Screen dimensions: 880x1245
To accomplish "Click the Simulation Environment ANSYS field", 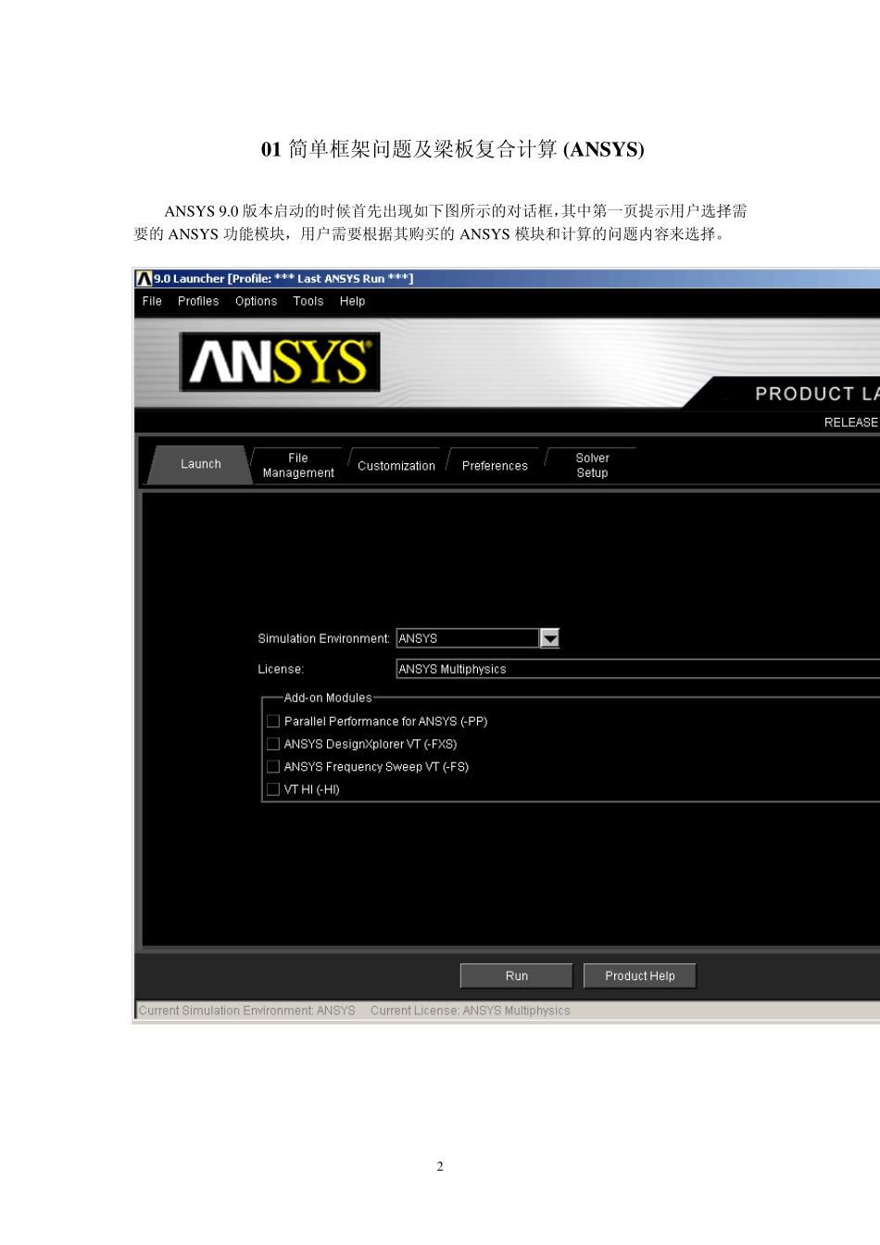I will coord(468,638).
